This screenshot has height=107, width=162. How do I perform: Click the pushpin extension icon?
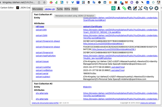(x=143, y=2)
